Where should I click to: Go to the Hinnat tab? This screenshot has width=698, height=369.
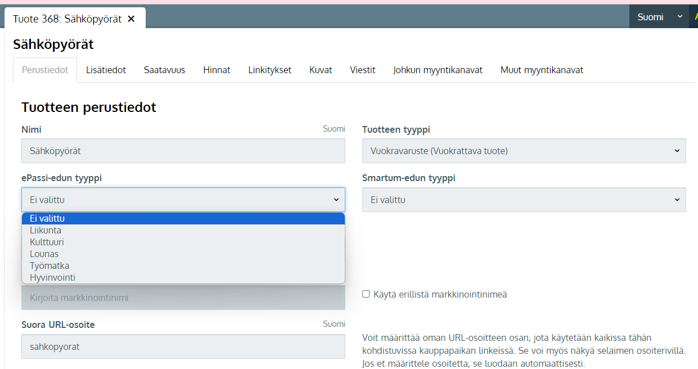point(217,70)
